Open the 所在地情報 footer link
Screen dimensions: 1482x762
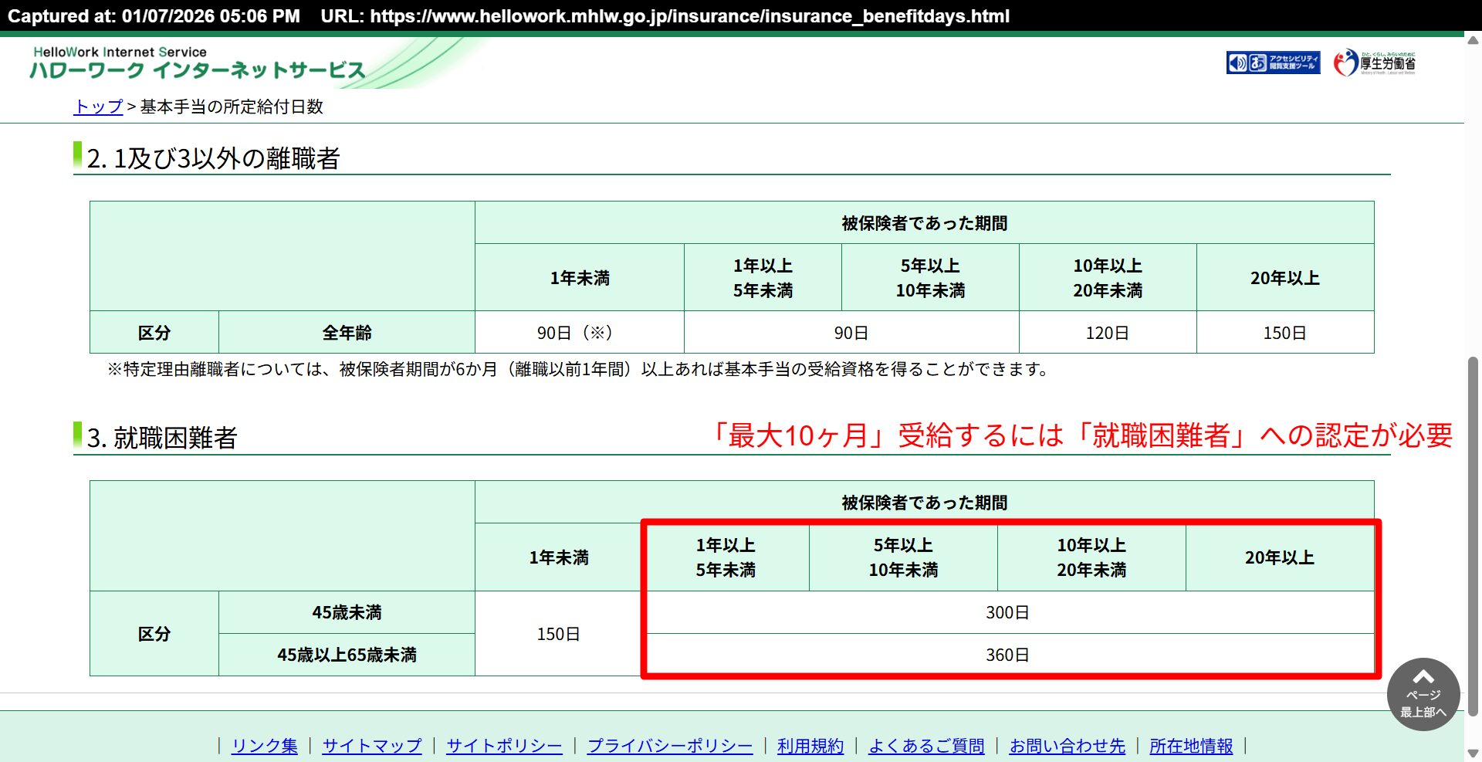[1191, 746]
